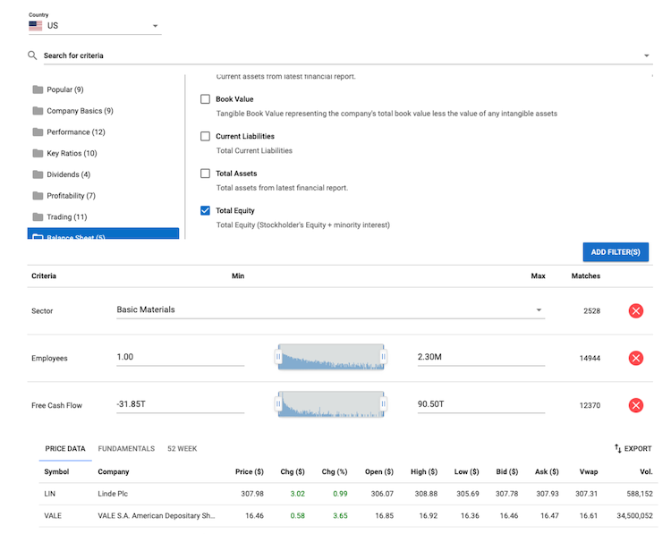Click the Free Cash Flow matches value 12370

tap(590, 405)
